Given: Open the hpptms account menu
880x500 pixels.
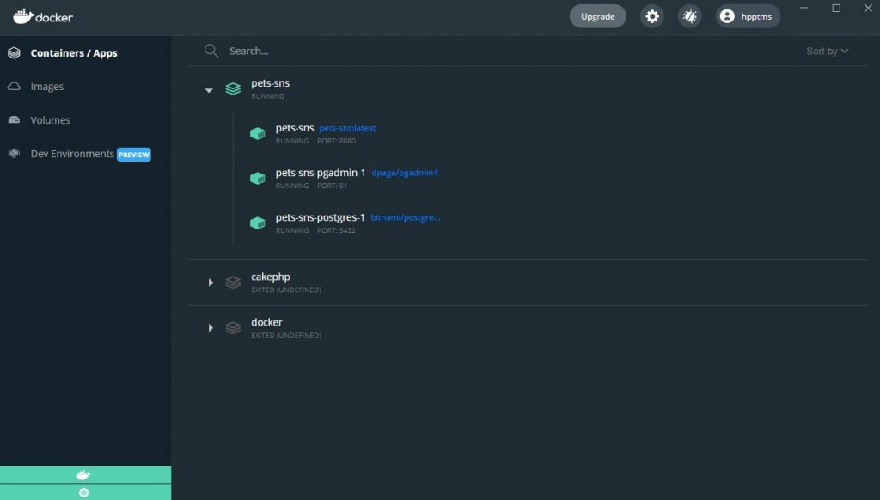Looking at the screenshot, I should click(748, 16).
